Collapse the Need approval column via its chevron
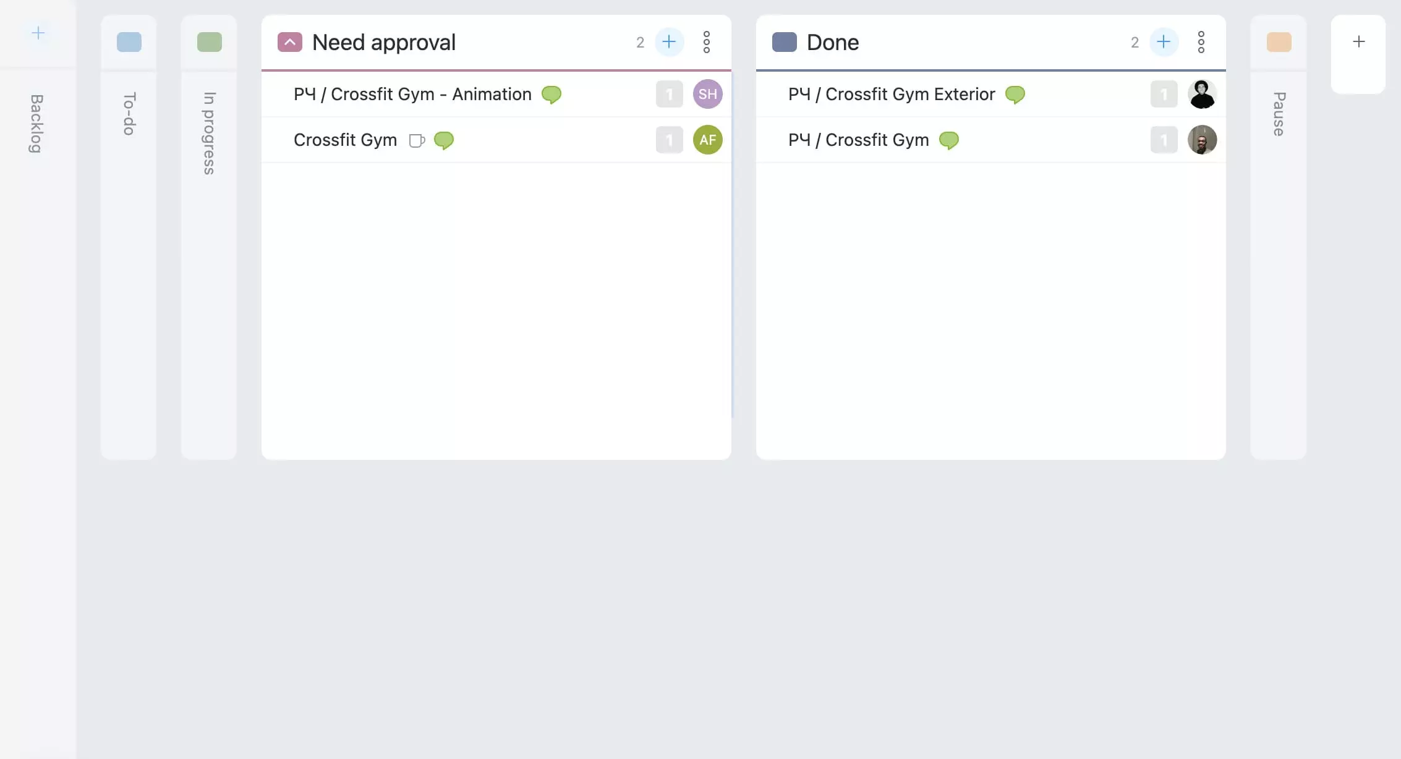 [x=290, y=41]
